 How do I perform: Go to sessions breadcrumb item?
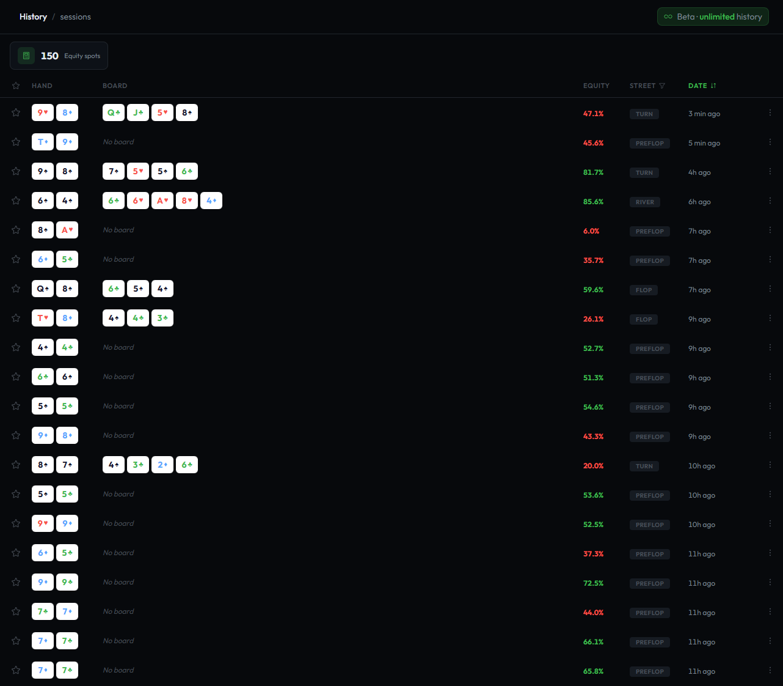(x=75, y=17)
